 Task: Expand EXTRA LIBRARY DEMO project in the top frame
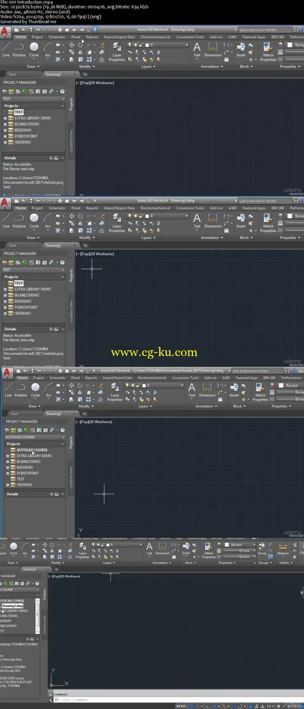(5, 118)
